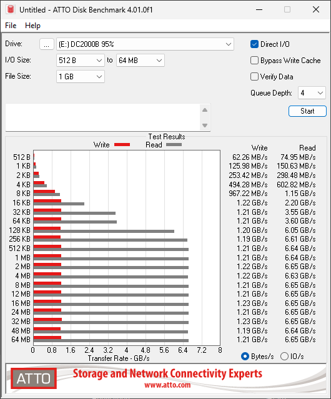Switch results to IO/s
Screen dimensions: 331x399
point(284,357)
